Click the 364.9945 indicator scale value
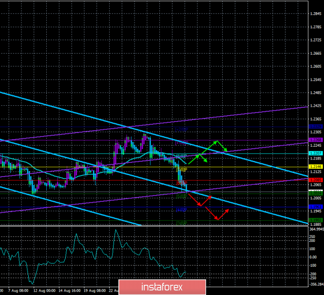 pos(317,229)
